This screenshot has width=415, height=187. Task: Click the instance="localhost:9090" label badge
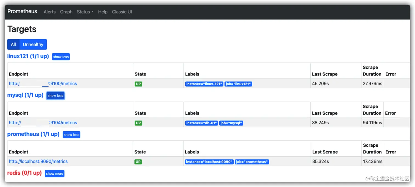[209, 162]
